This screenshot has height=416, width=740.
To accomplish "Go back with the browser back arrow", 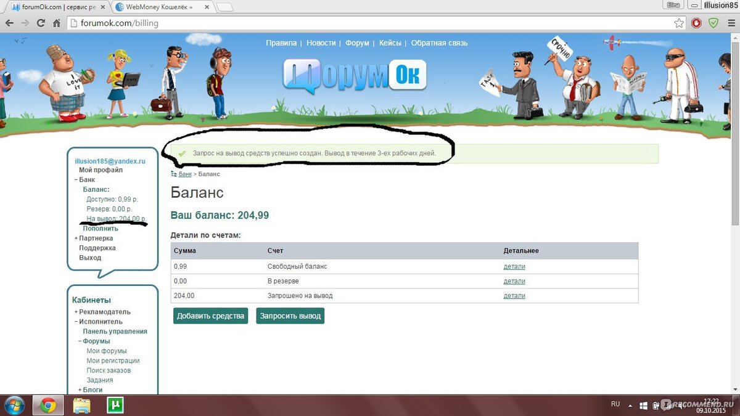I will pyautogui.click(x=9, y=23).
